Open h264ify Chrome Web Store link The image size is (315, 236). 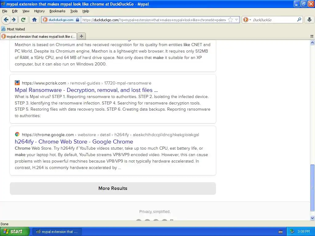tap(74, 141)
